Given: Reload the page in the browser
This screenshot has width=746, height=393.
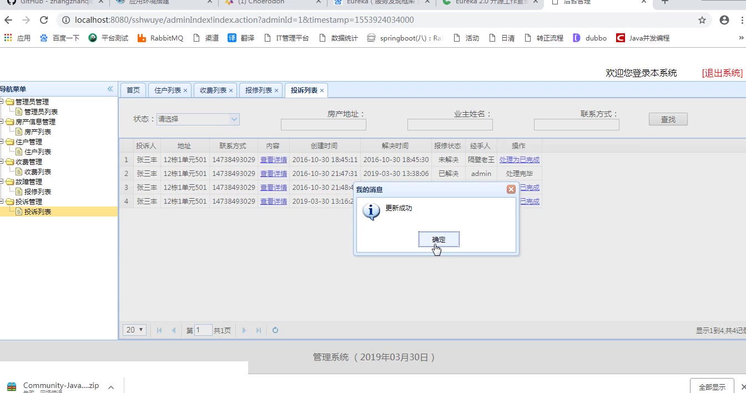Looking at the screenshot, I should pyautogui.click(x=44, y=20).
